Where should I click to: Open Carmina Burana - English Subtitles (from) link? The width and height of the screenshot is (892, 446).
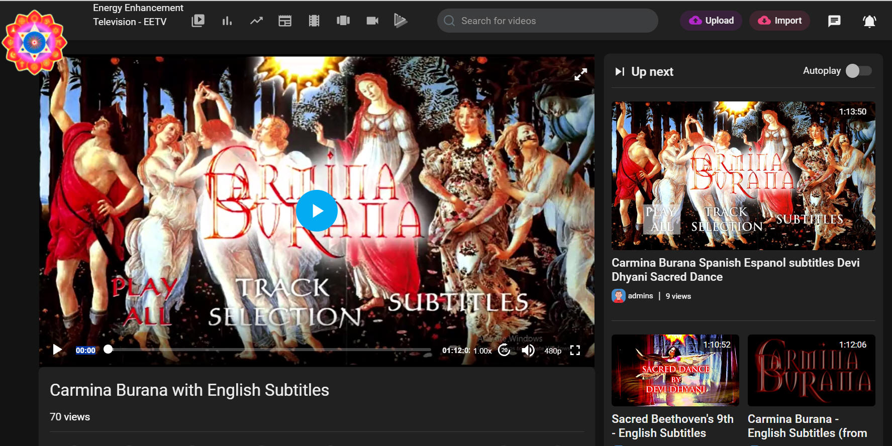click(807, 426)
